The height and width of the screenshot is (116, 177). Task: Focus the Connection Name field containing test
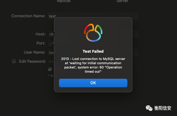tap(93, 16)
